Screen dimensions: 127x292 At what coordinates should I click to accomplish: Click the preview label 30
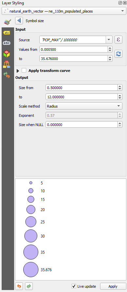pos(43,236)
